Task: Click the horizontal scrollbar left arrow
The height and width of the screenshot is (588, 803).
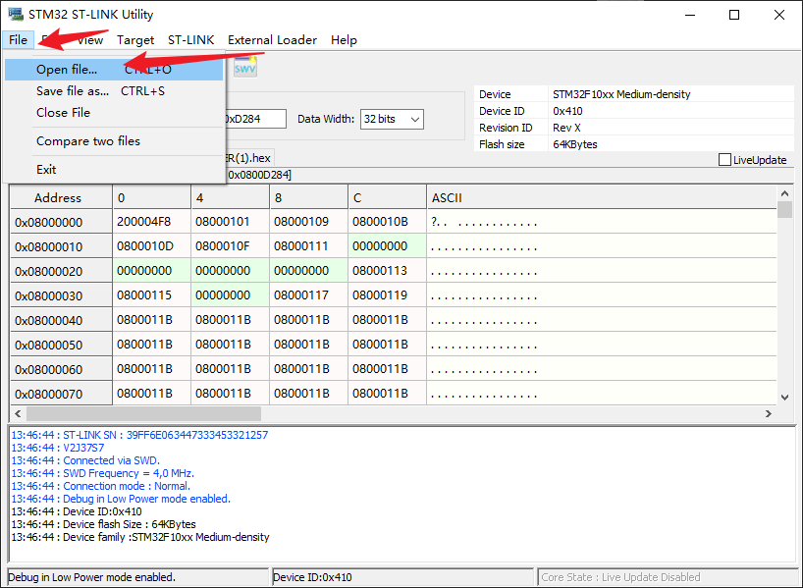Action: [18, 413]
